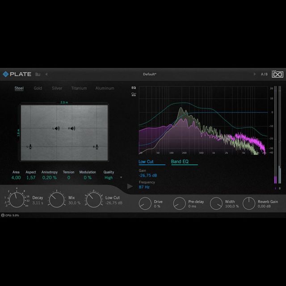Image resolution: width=286 pixels, height=286 pixels.
Task: Toggle the EQ display button
Action: click(134, 88)
